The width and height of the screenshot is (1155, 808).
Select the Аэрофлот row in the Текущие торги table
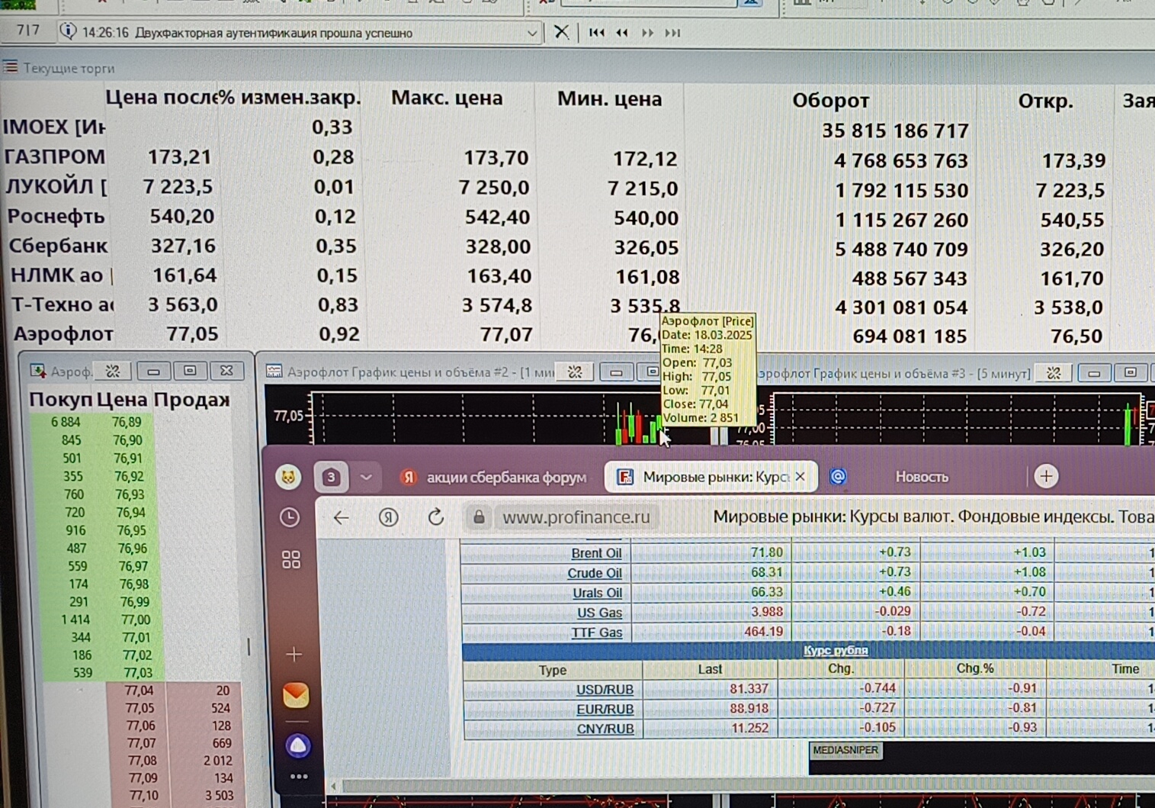(63, 334)
